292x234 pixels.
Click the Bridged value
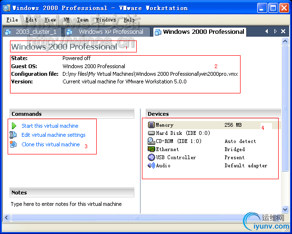click(235, 149)
